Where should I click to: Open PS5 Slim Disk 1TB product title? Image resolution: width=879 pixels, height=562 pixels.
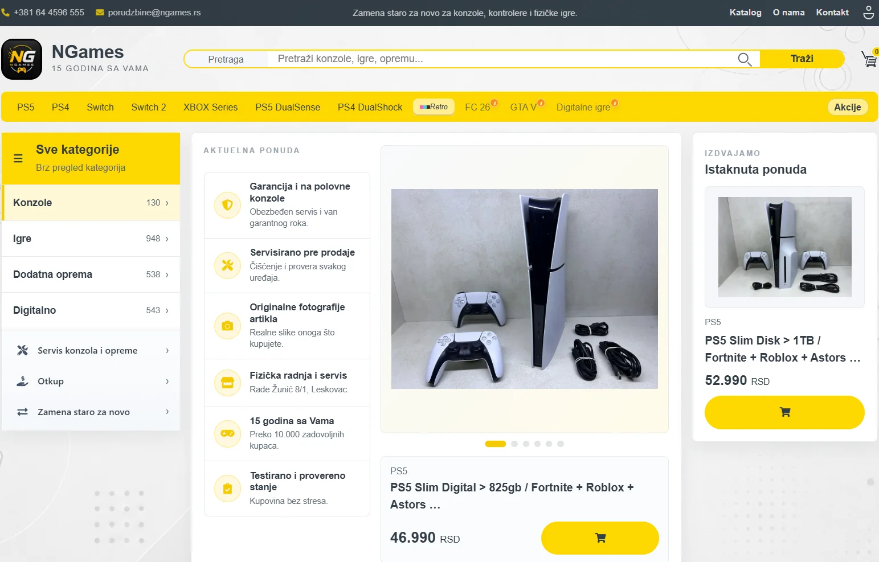782,349
